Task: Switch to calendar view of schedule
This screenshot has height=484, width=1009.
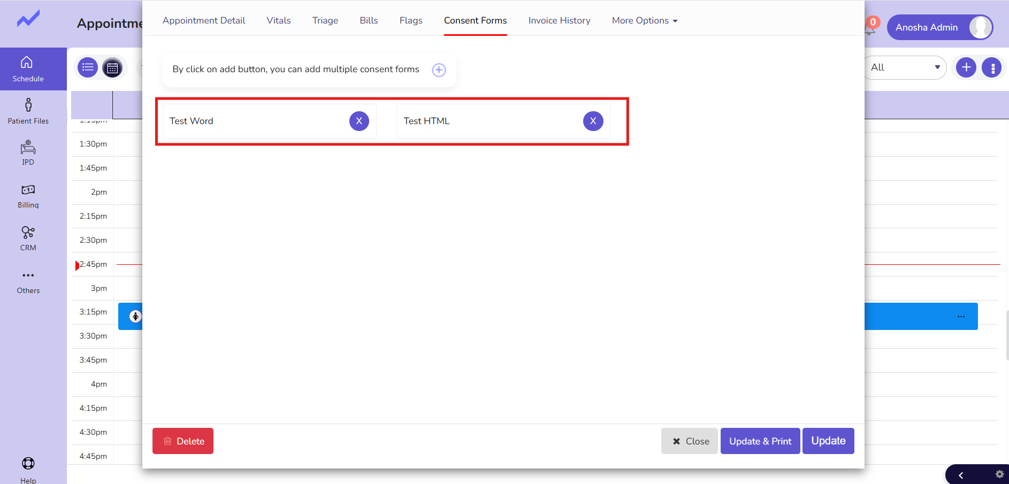Action: click(112, 68)
